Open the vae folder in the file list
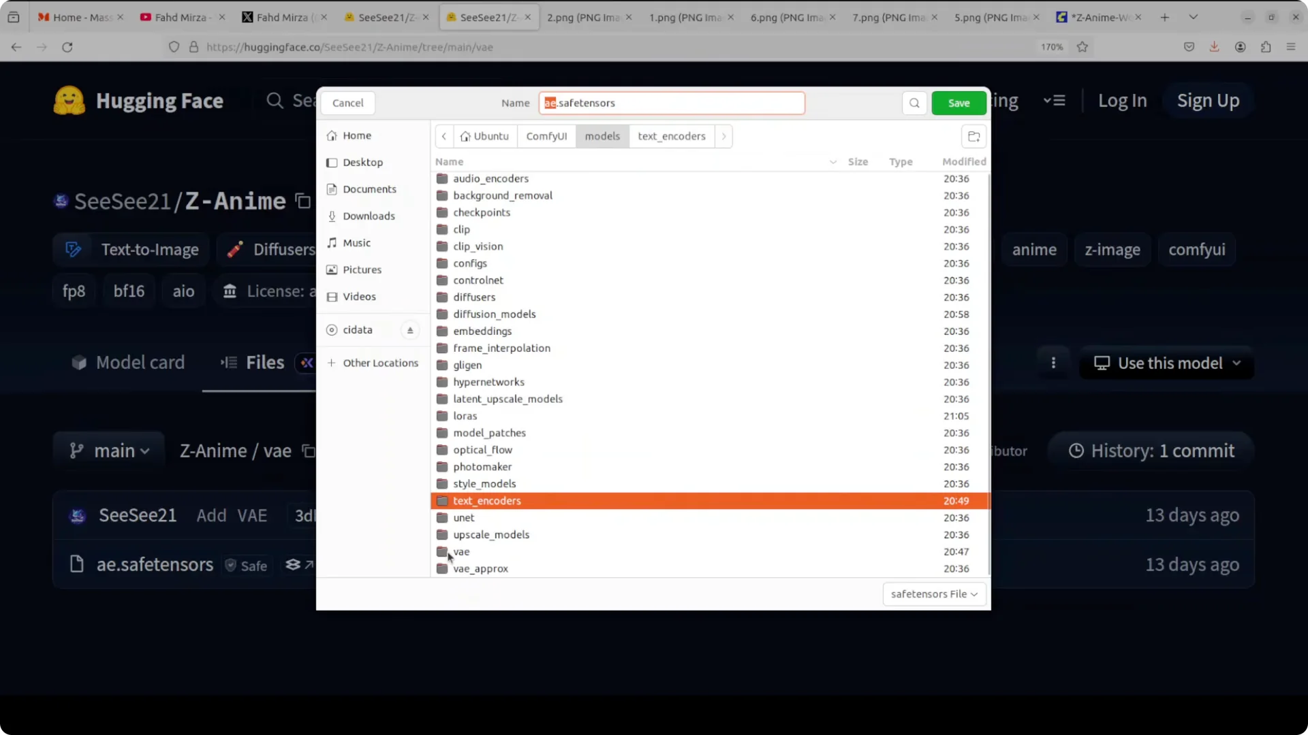Viewport: 1308px width, 735px height. point(710,552)
